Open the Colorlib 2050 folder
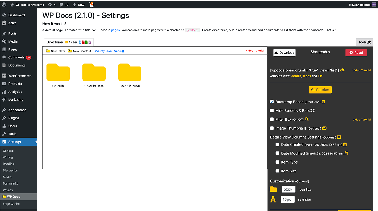Screen dimensions: 378x211 (x=130, y=72)
